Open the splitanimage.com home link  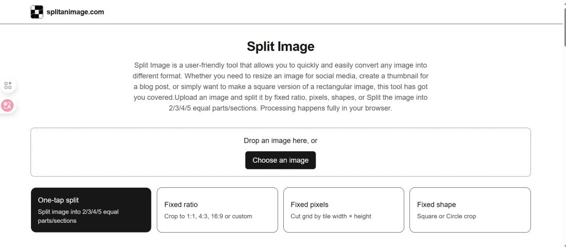[75, 12]
